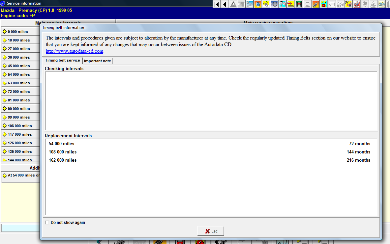Expand the 54 000 miles interval arrow

point(5,74)
